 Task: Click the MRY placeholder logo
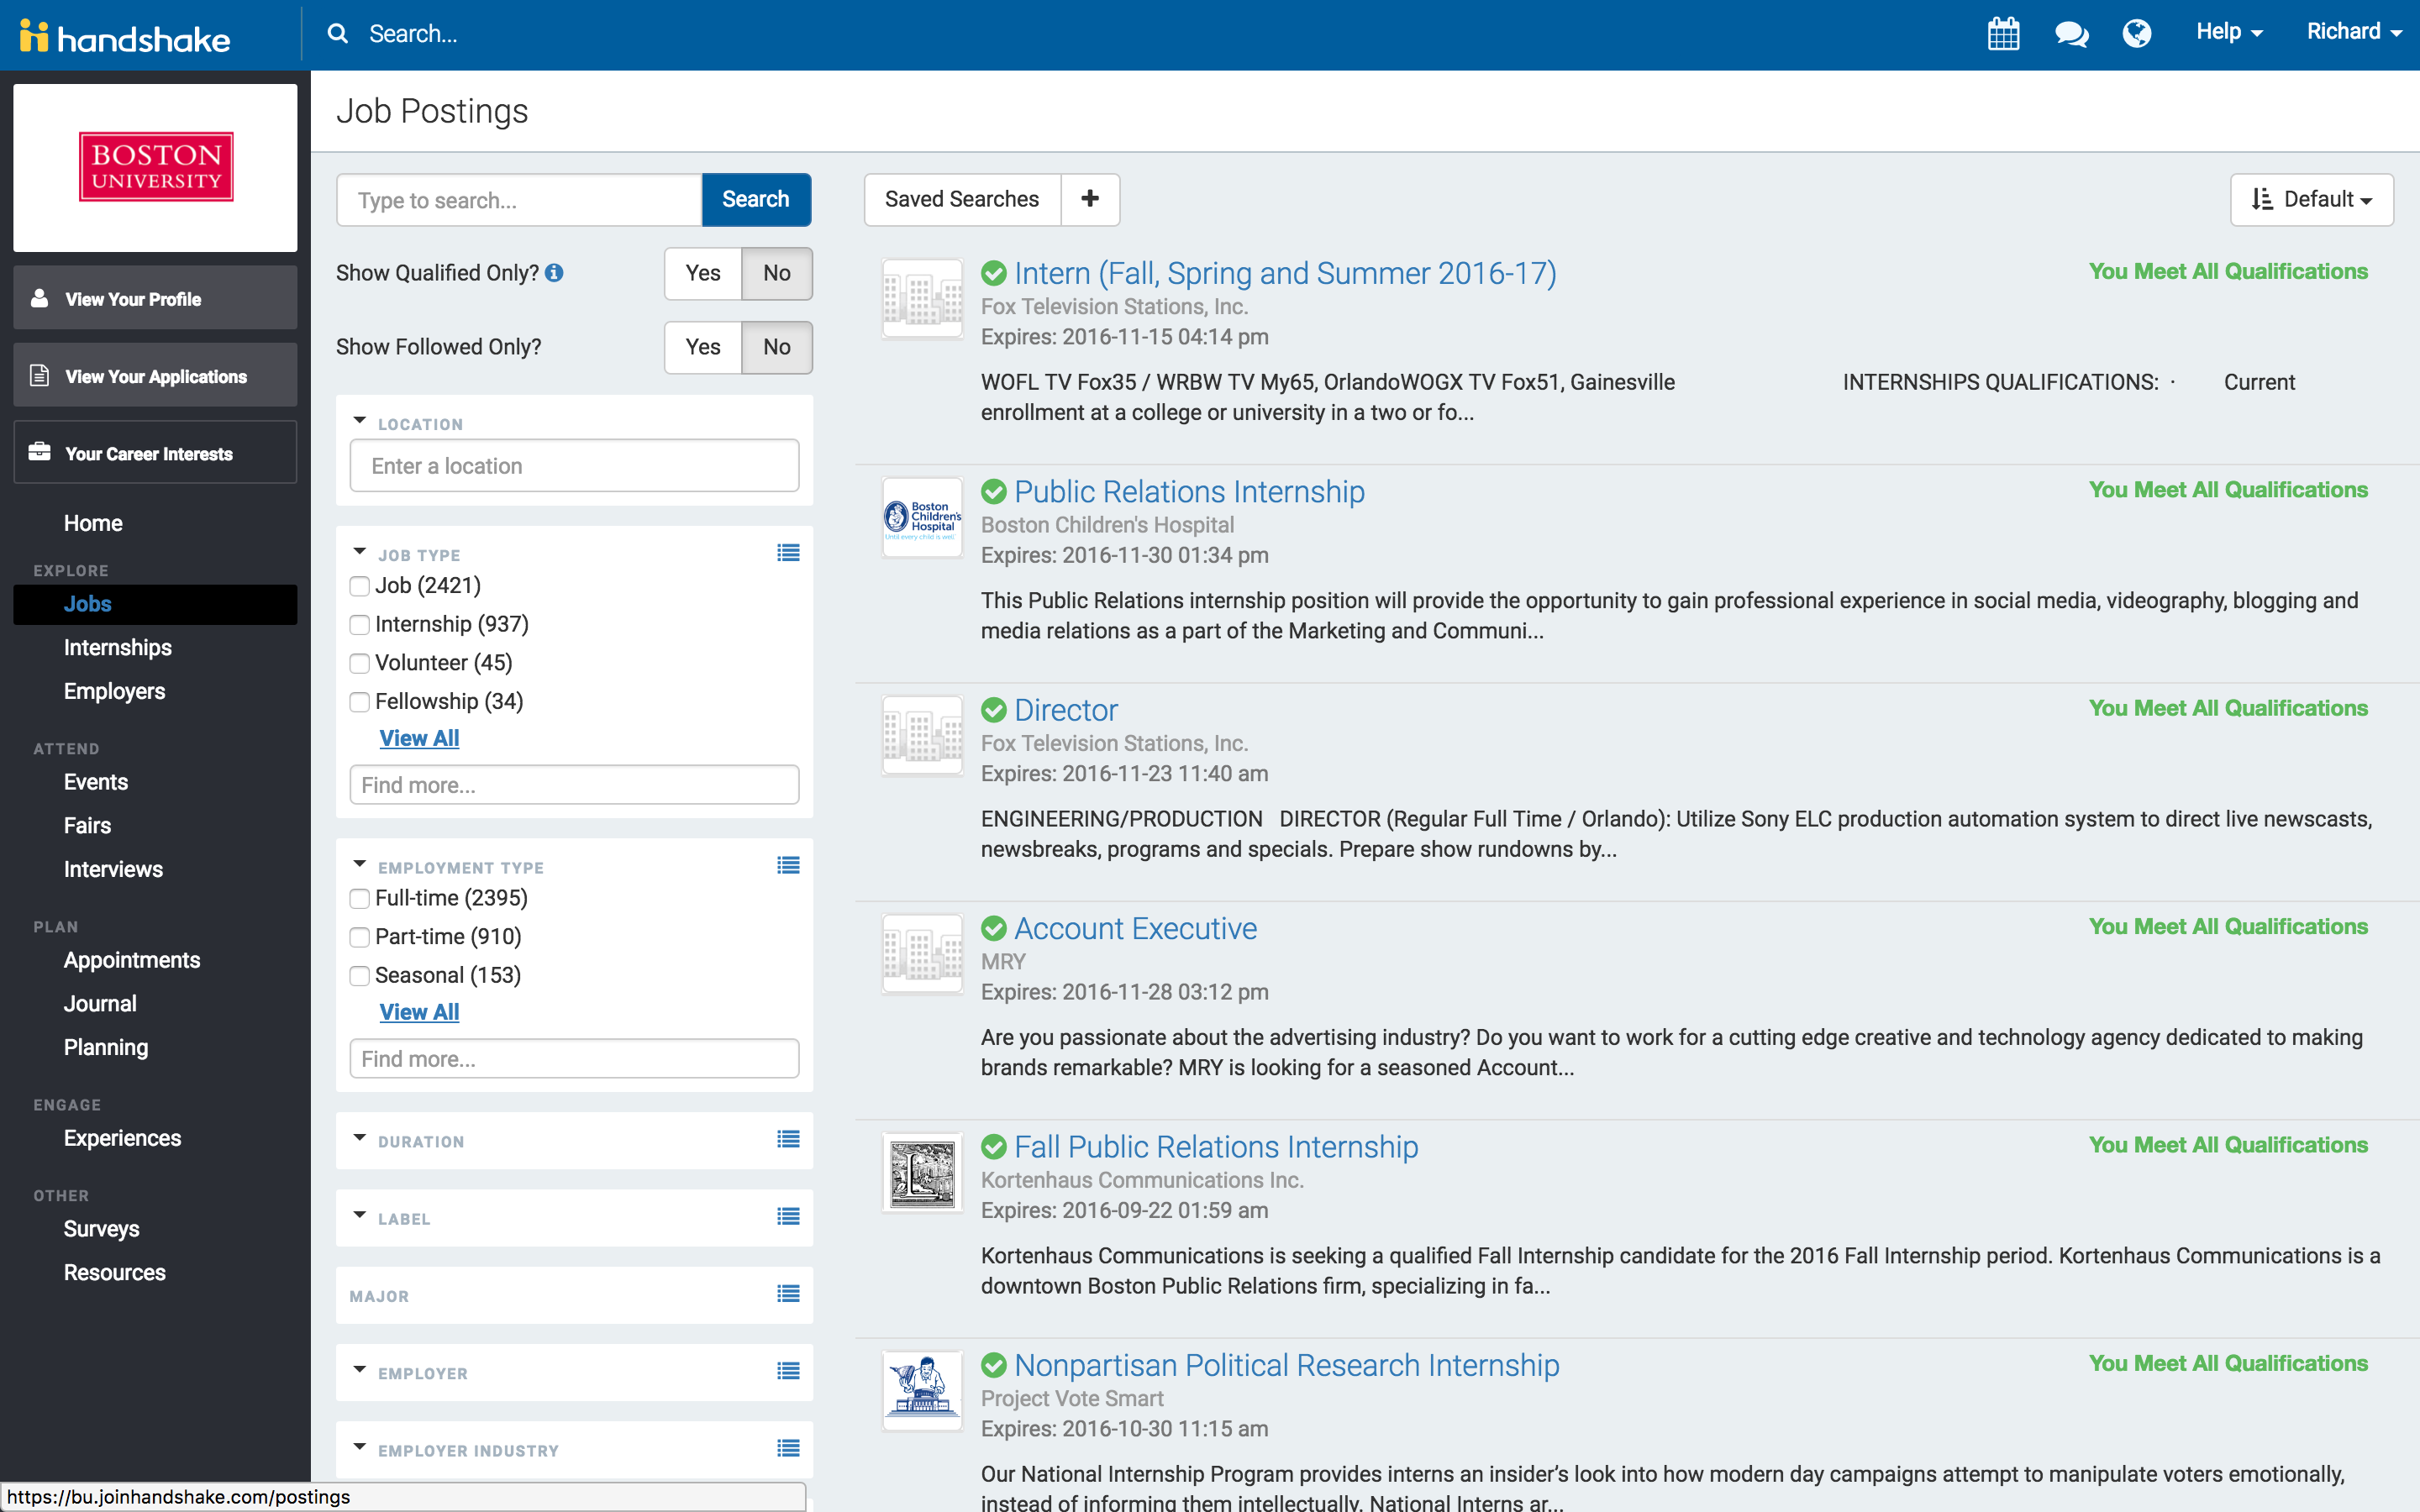pos(922,954)
